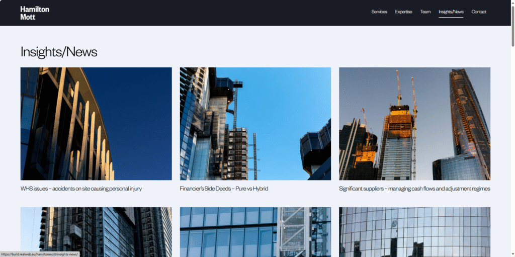Open the Team navigation link
Image resolution: width=515 pixels, height=257 pixels.
[425, 12]
